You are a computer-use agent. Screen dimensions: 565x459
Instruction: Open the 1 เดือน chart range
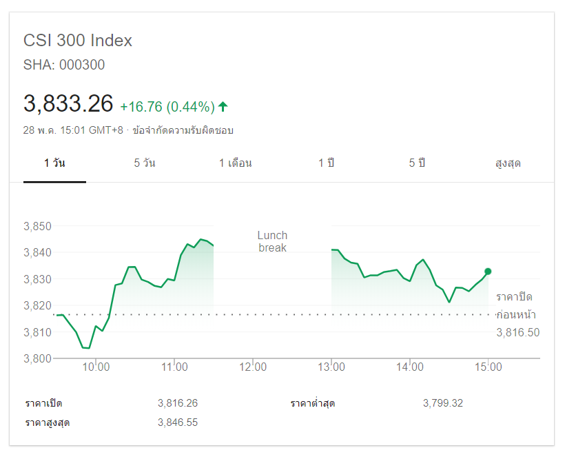click(235, 163)
